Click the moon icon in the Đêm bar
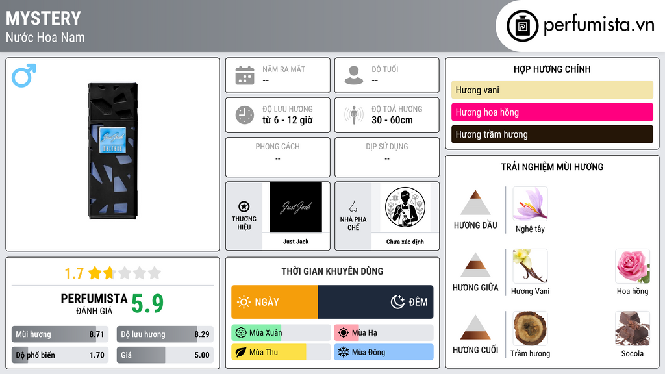Image resolution: width=665 pixels, height=374 pixels. [x=397, y=302]
